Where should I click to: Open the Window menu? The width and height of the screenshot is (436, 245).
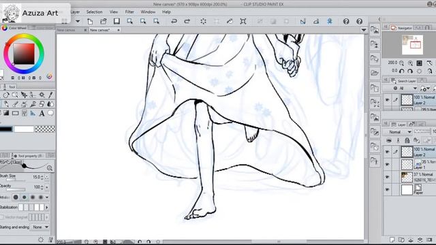point(148,12)
